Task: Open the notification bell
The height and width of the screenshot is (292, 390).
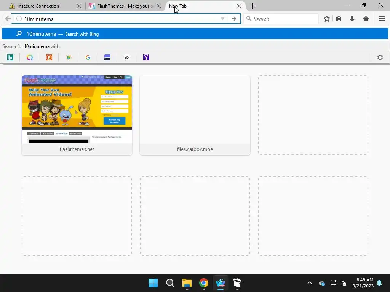Action: click(379, 283)
